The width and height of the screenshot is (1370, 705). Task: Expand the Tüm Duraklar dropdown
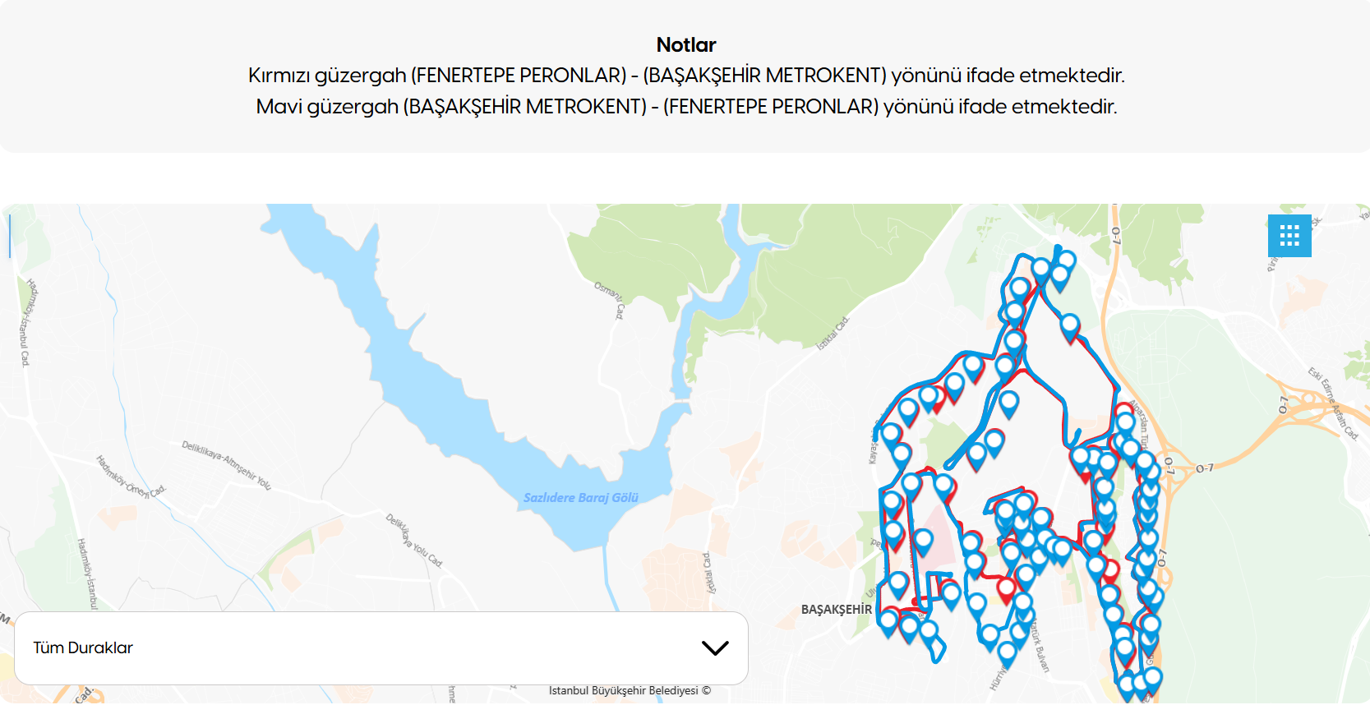(x=381, y=647)
